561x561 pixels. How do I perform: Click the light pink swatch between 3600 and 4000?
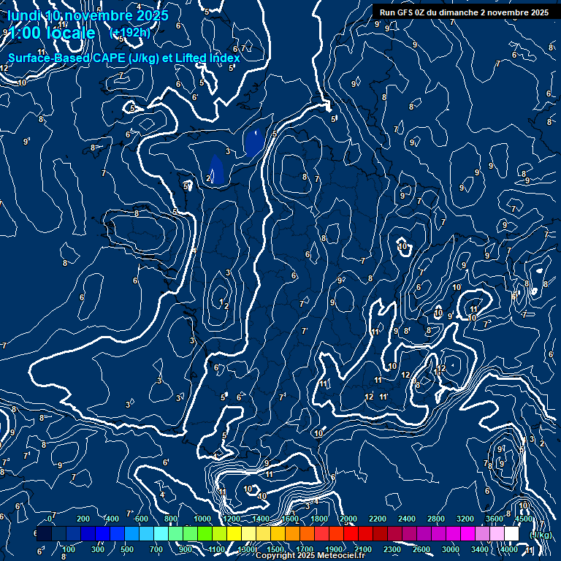coord(497,533)
